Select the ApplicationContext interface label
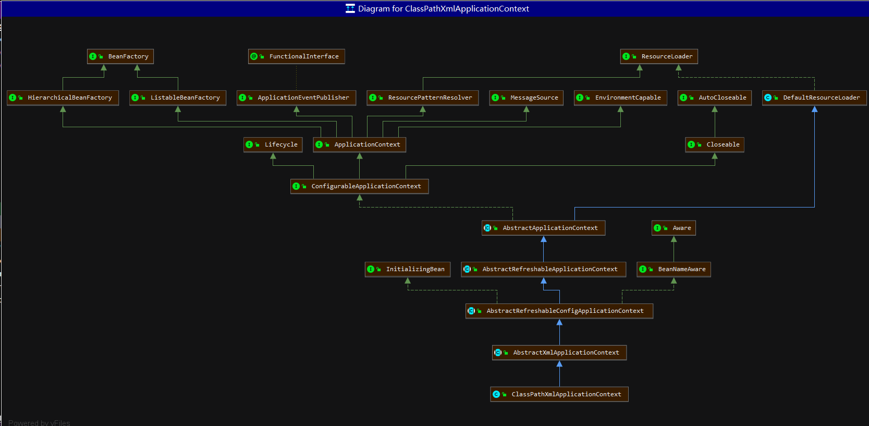The width and height of the screenshot is (869, 426). point(367,144)
